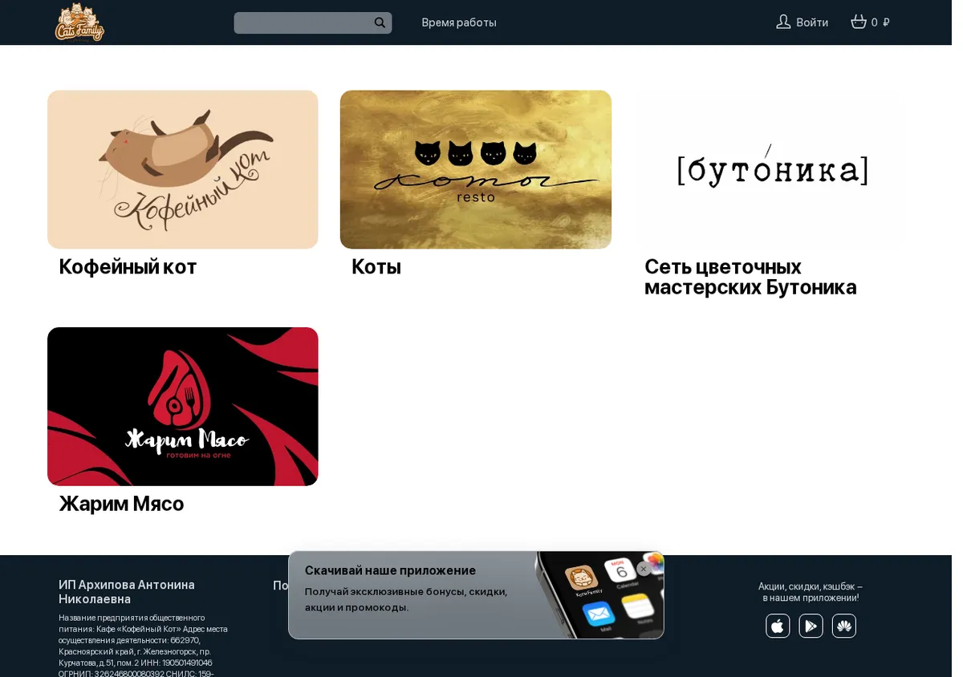The width and height of the screenshot is (963, 677).
Task: Open the Время работы menu item
Action: (x=459, y=22)
